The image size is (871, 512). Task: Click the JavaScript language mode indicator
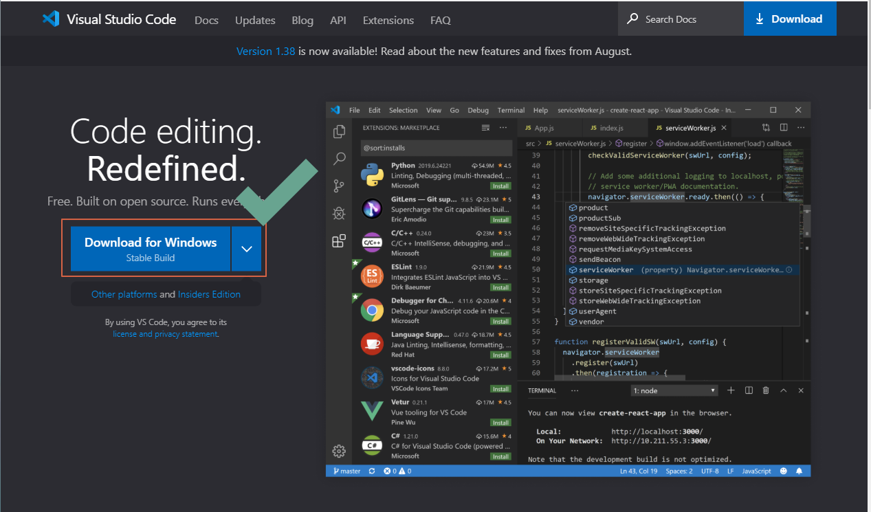[756, 471]
